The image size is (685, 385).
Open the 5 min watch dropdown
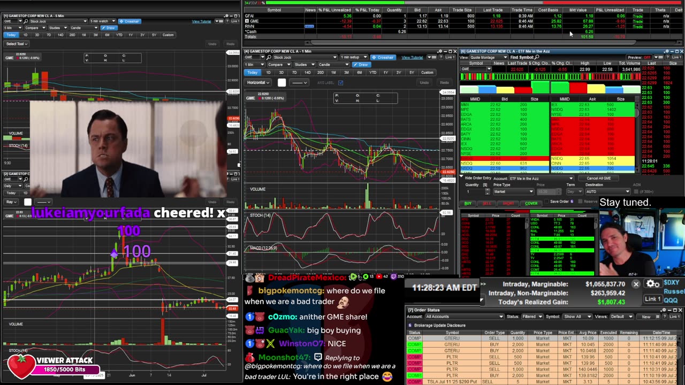[x=103, y=21]
